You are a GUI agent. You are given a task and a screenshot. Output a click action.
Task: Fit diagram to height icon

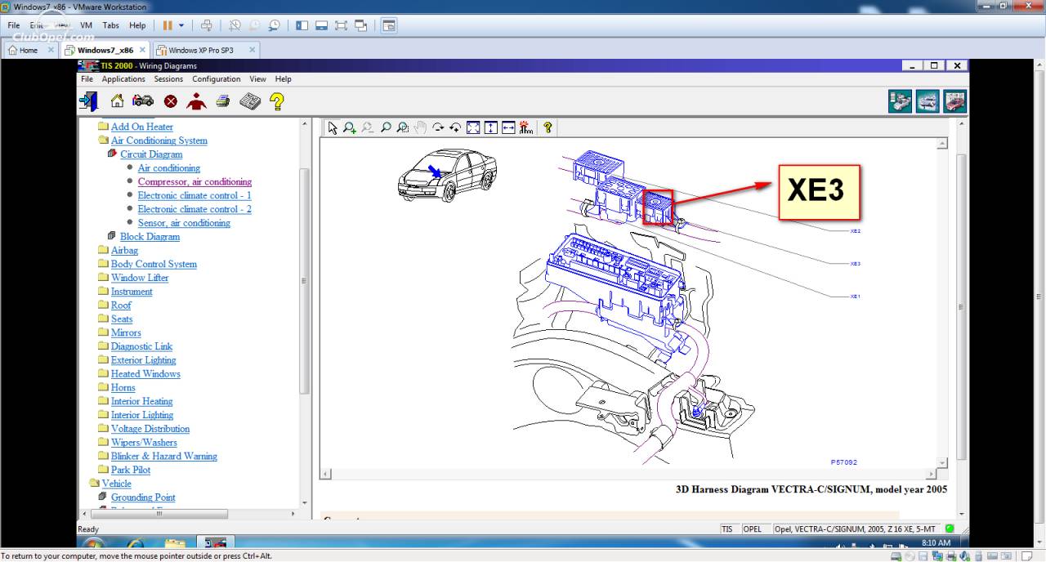(491, 127)
